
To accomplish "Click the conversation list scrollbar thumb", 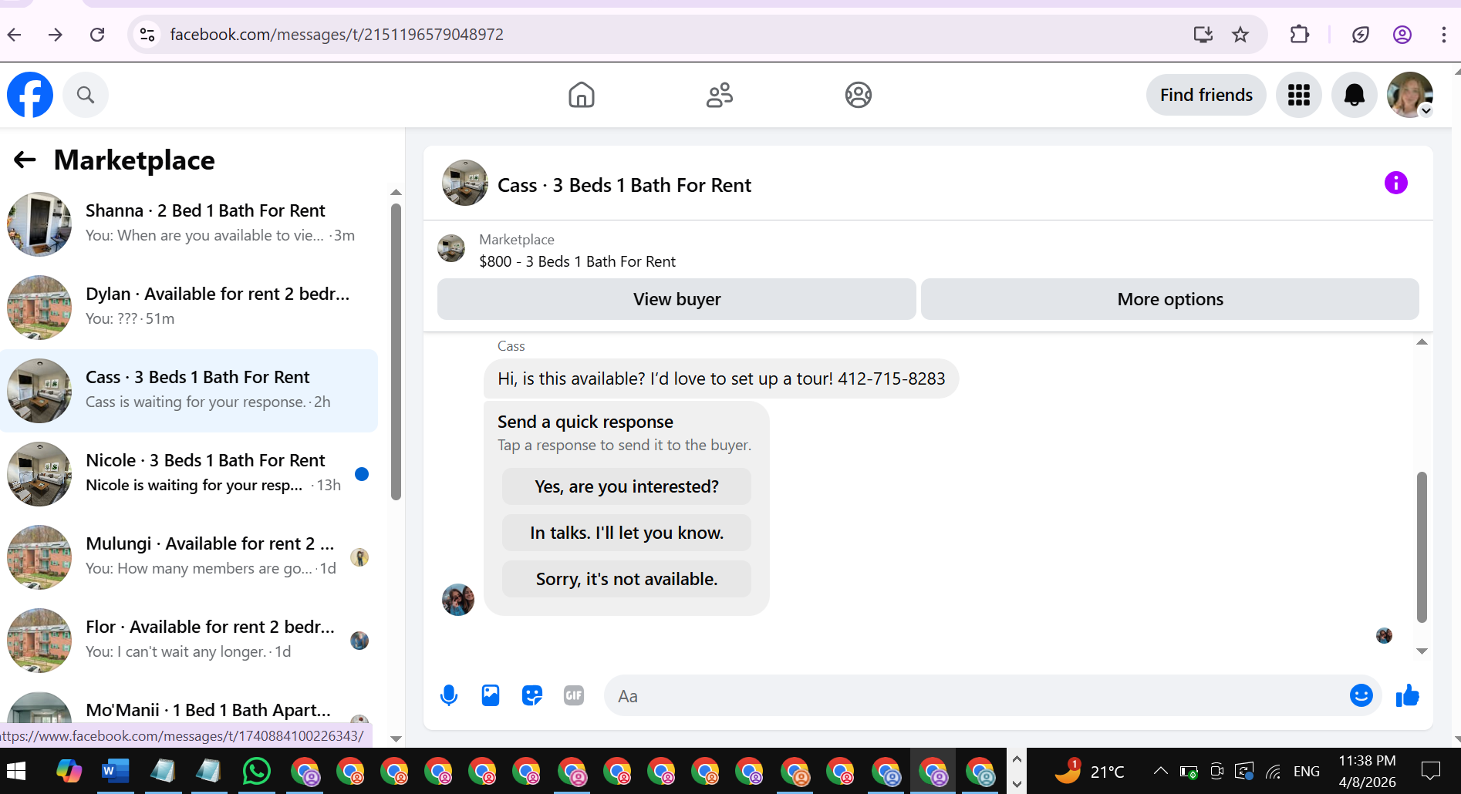I will click(396, 352).
